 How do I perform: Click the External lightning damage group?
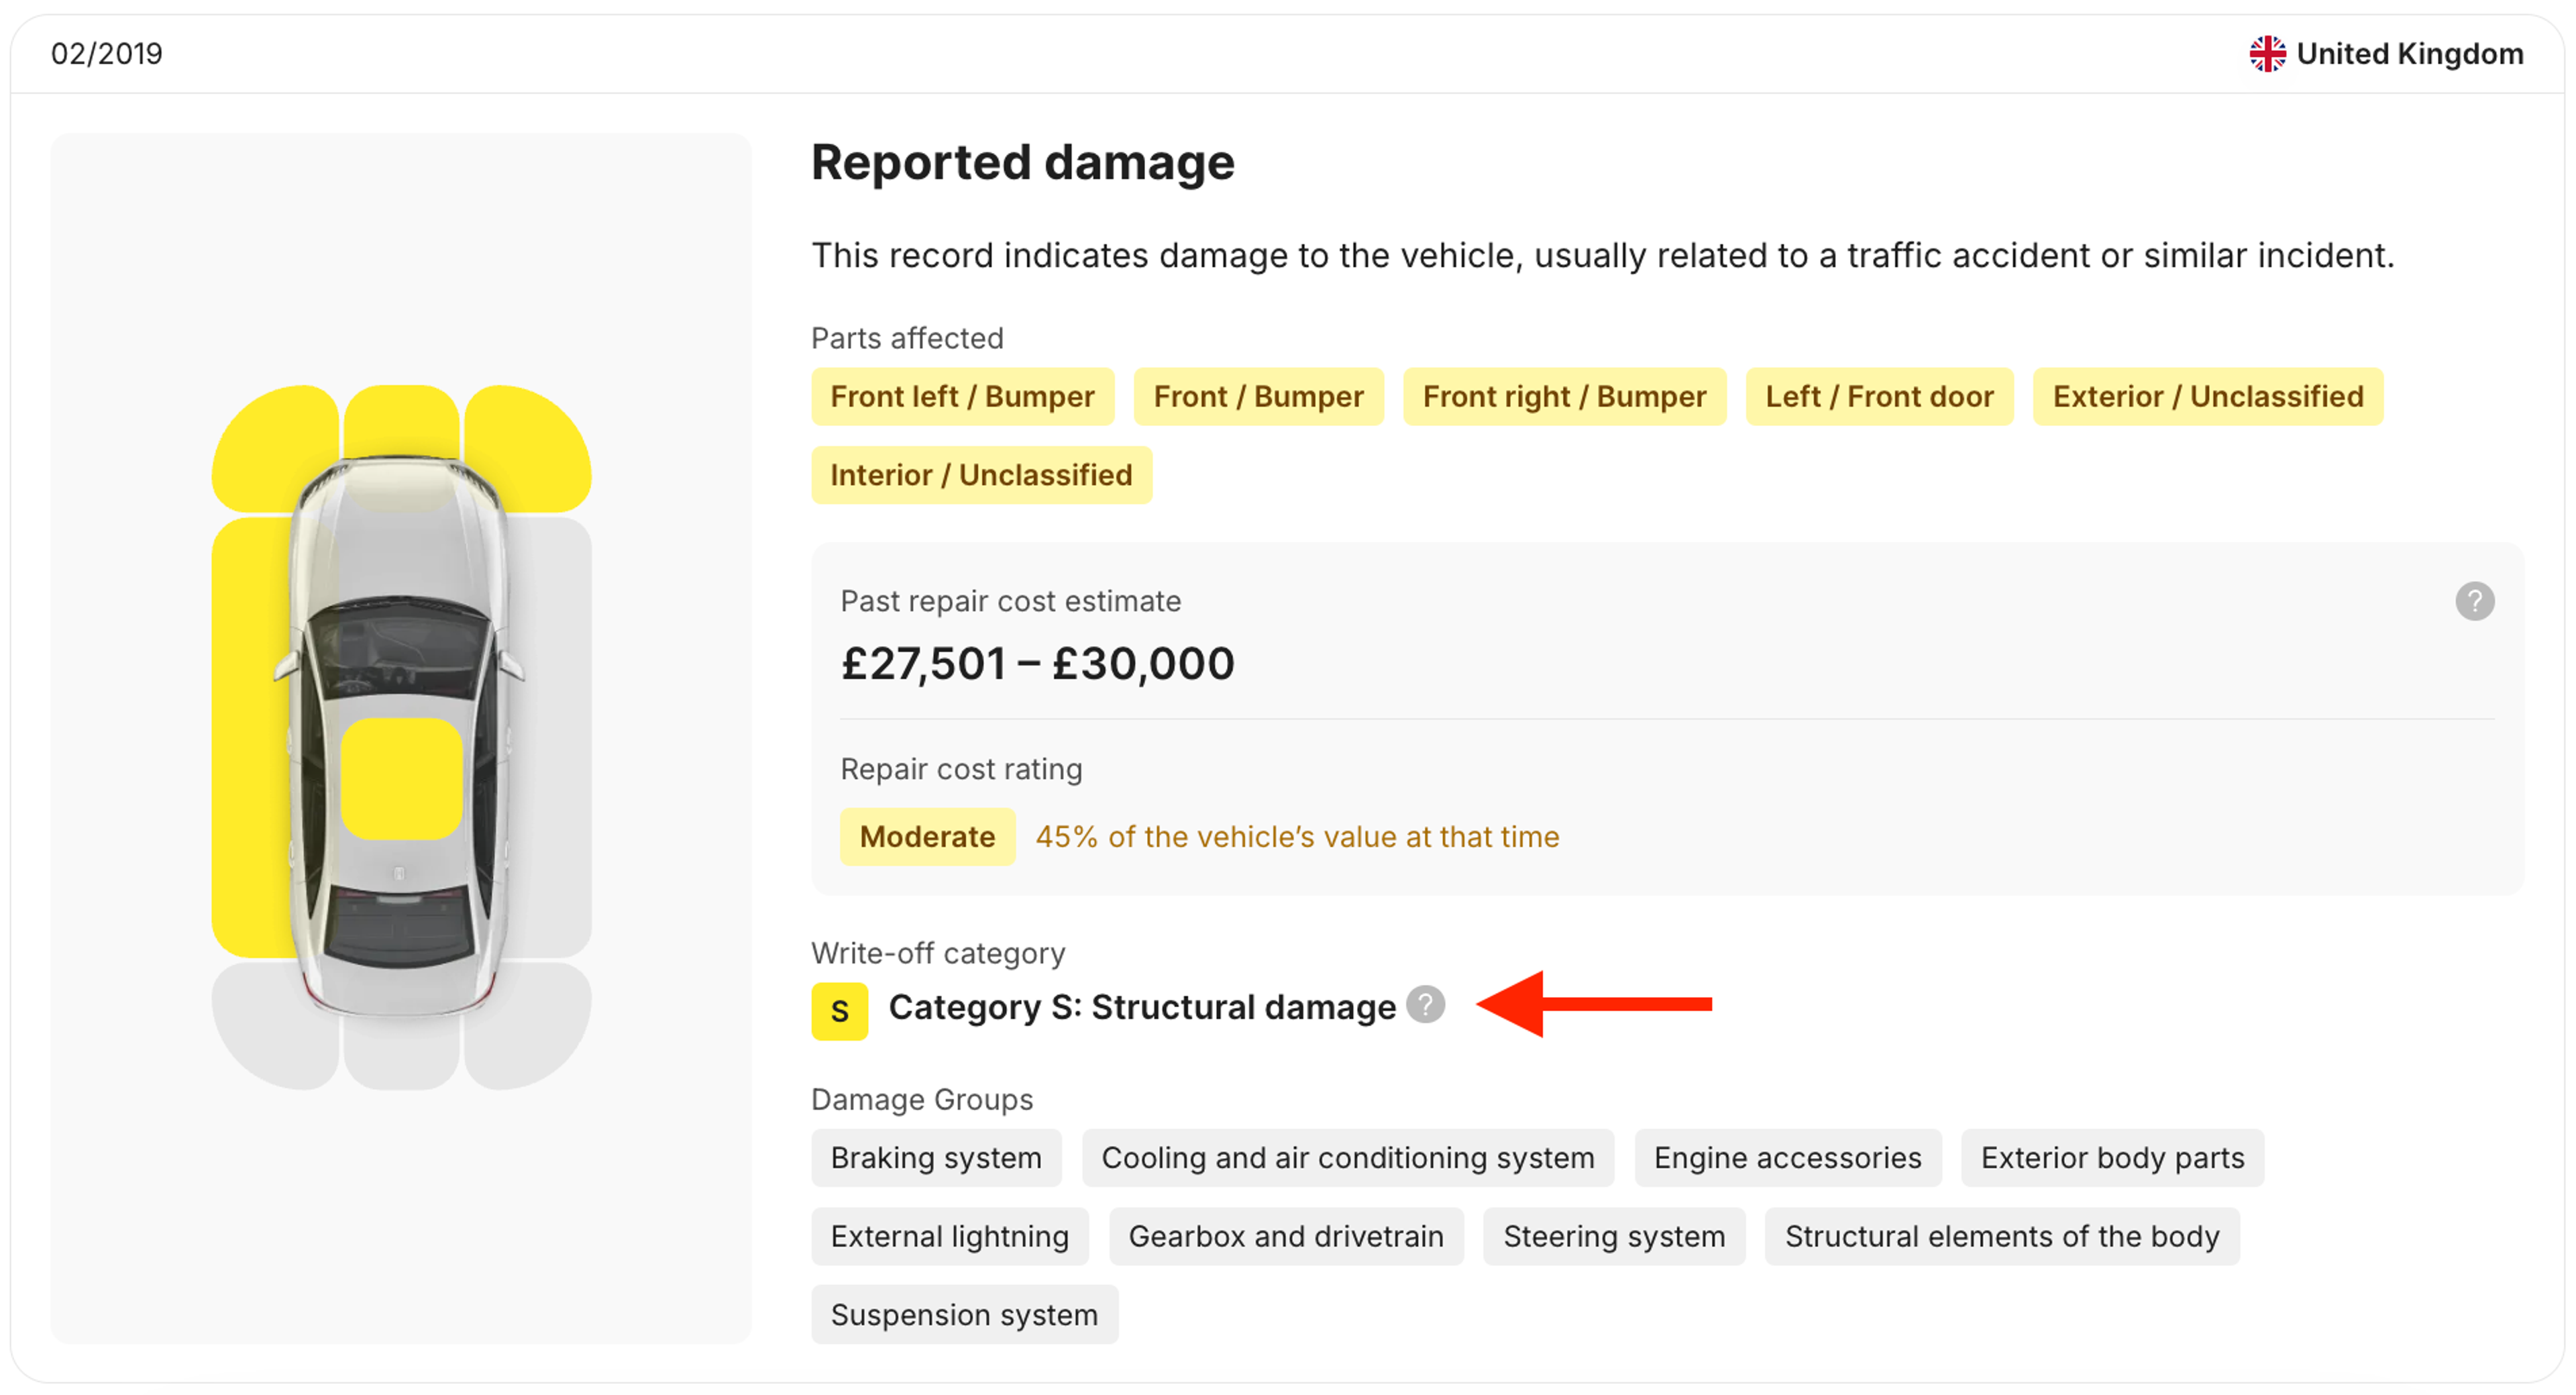[949, 1236]
